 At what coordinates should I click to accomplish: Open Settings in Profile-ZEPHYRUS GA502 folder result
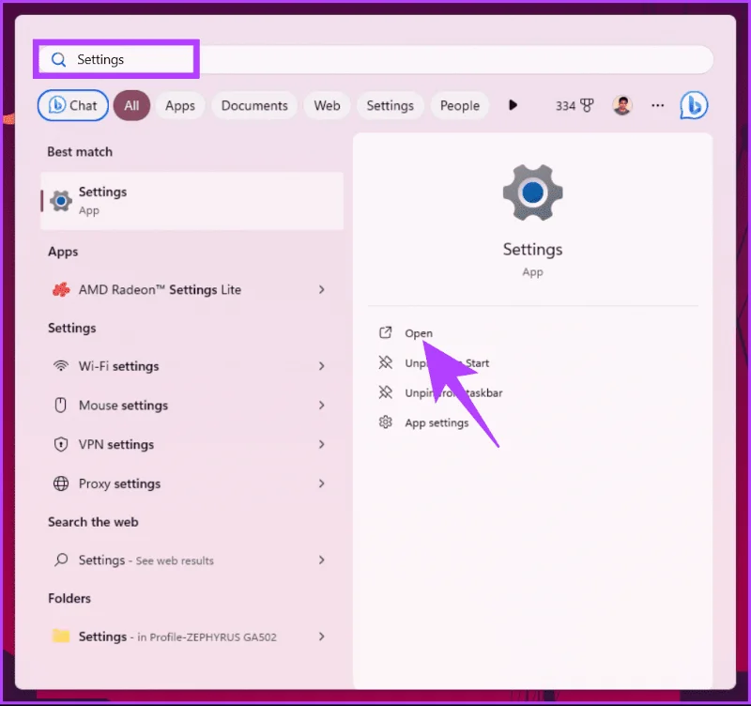pyautogui.click(x=192, y=637)
